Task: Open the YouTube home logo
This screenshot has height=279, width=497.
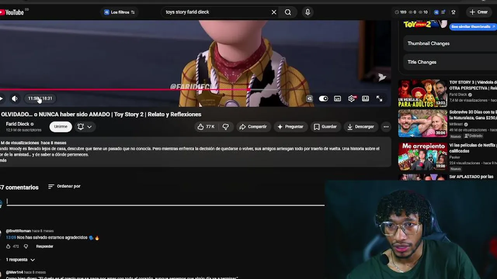Action: [12, 12]
